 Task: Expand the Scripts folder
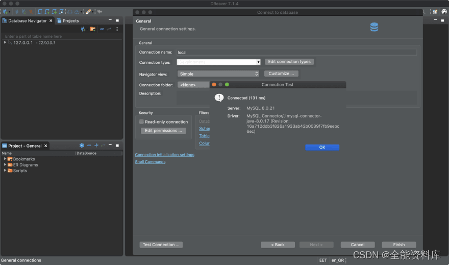(5, 170)
